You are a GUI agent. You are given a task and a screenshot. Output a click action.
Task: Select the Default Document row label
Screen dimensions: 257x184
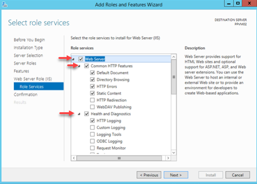(x=113, y=73)
